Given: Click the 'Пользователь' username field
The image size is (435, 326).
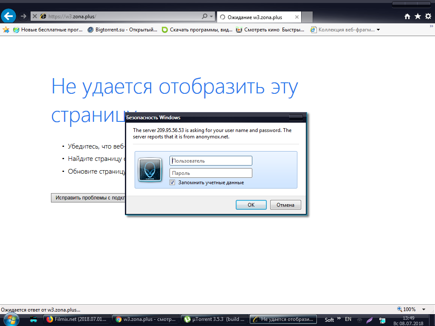Looking at the screenshot, I should point(211,161).
